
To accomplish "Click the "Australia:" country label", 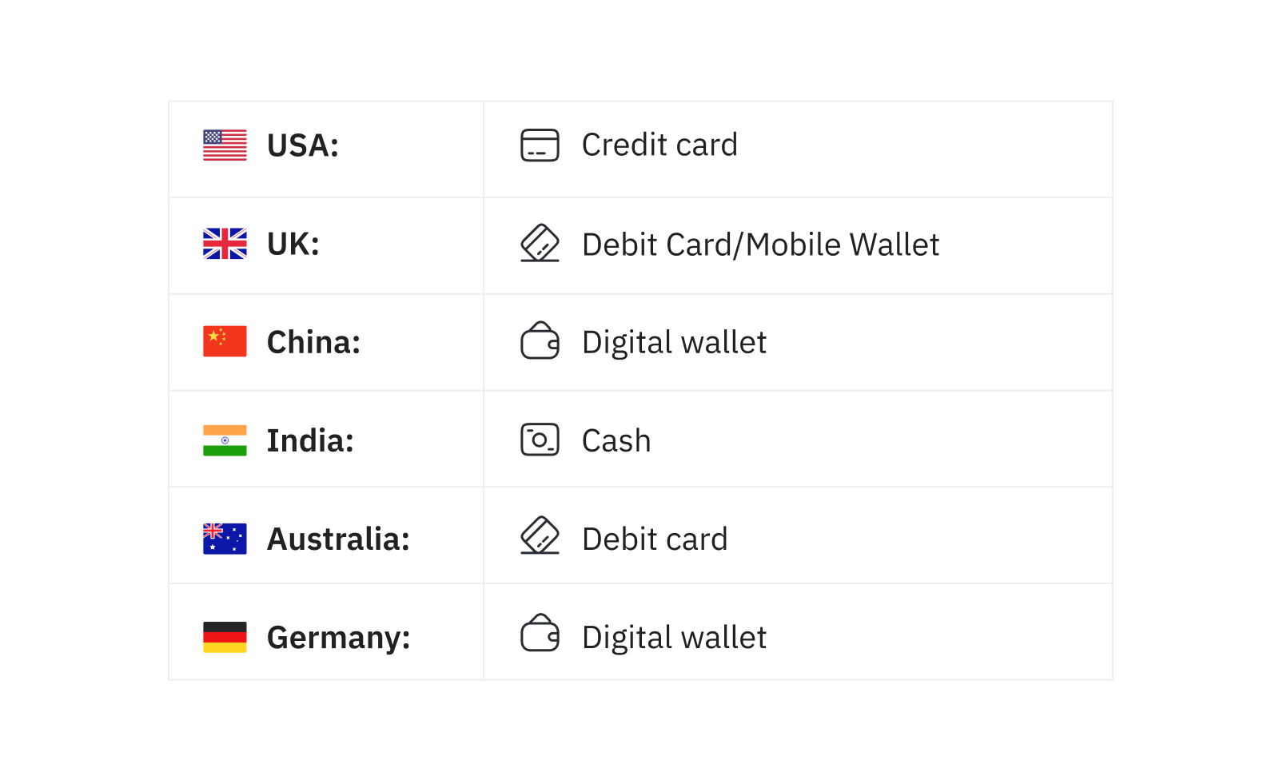I will click(x=338, y=539).
